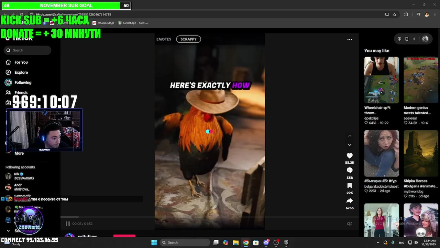Screen dimensions: 440x248
Task: Open Microsoft Store from the taskbar
Action: (x=256, y=242)
